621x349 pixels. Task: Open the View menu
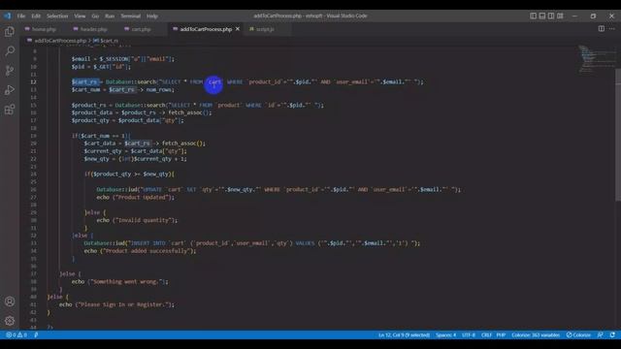[80, 16]
